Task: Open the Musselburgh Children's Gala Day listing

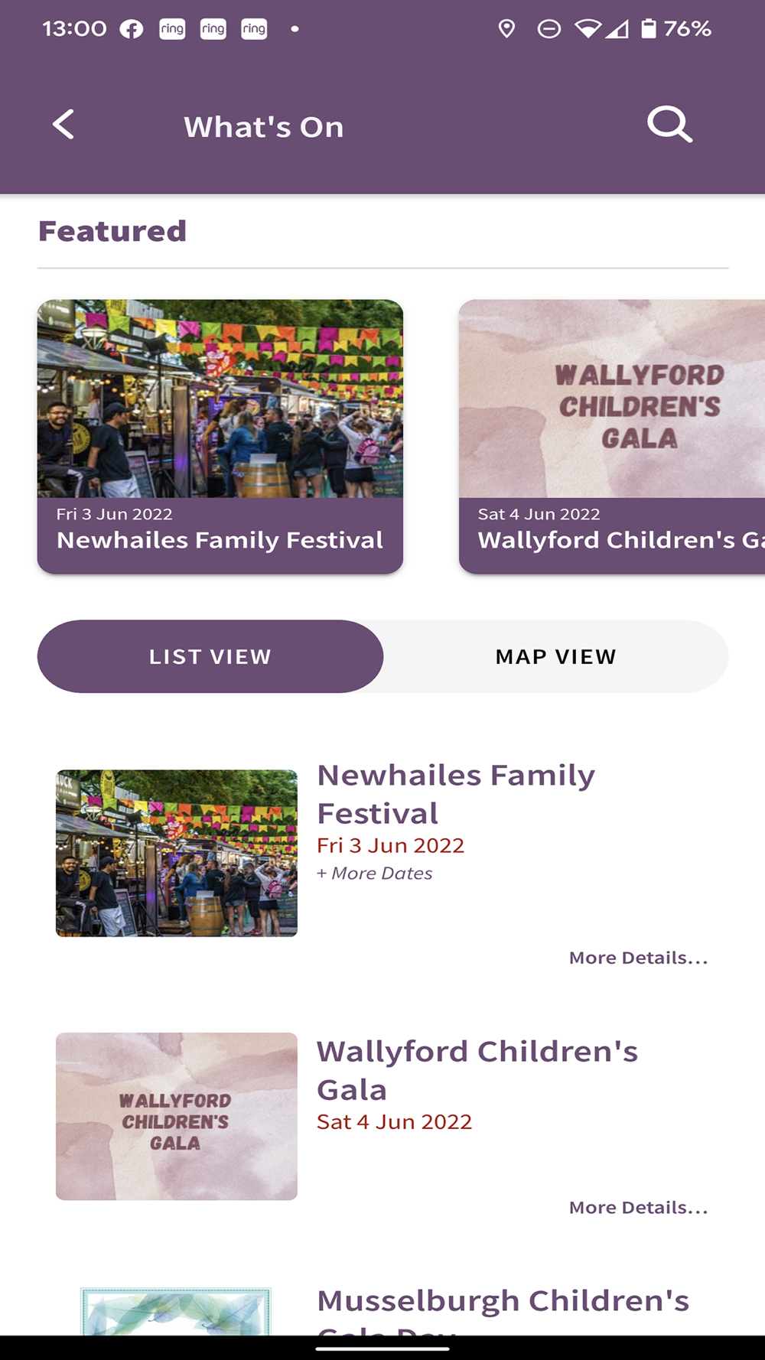Action: click(503, 1302)
